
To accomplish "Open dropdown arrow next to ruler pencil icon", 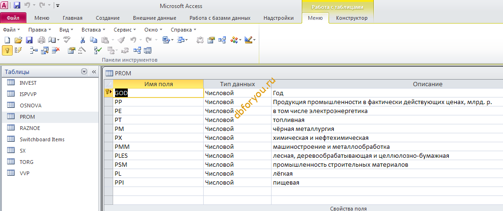I will [x=255, y=40].
